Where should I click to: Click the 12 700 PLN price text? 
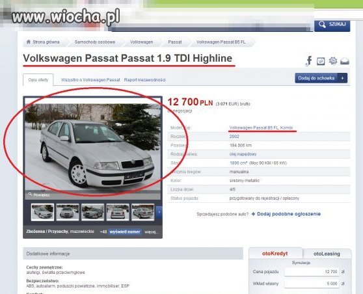pyautogui.click(x=190, y=102)
